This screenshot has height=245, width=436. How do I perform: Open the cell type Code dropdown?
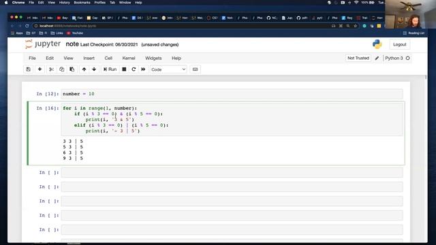pyautogui.click(x=168, y=69)
